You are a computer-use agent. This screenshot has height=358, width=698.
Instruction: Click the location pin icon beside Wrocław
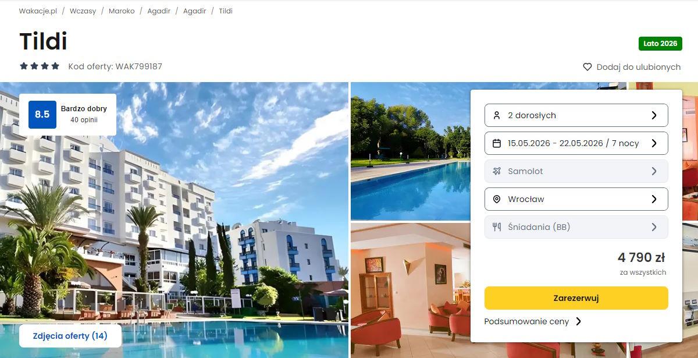pyautogui.click(x=497, y=199)
